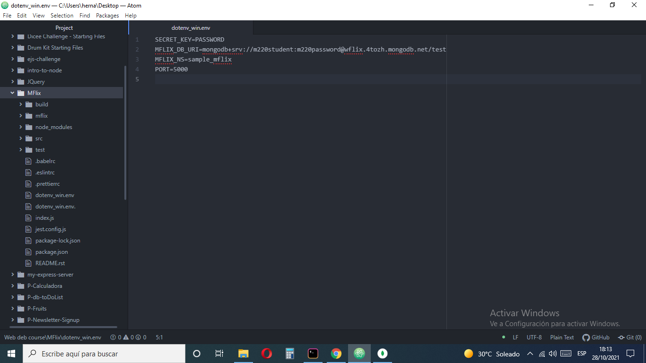Click the linter error count icon
Screen dimensions: 646x363
(x=113, y=337)
